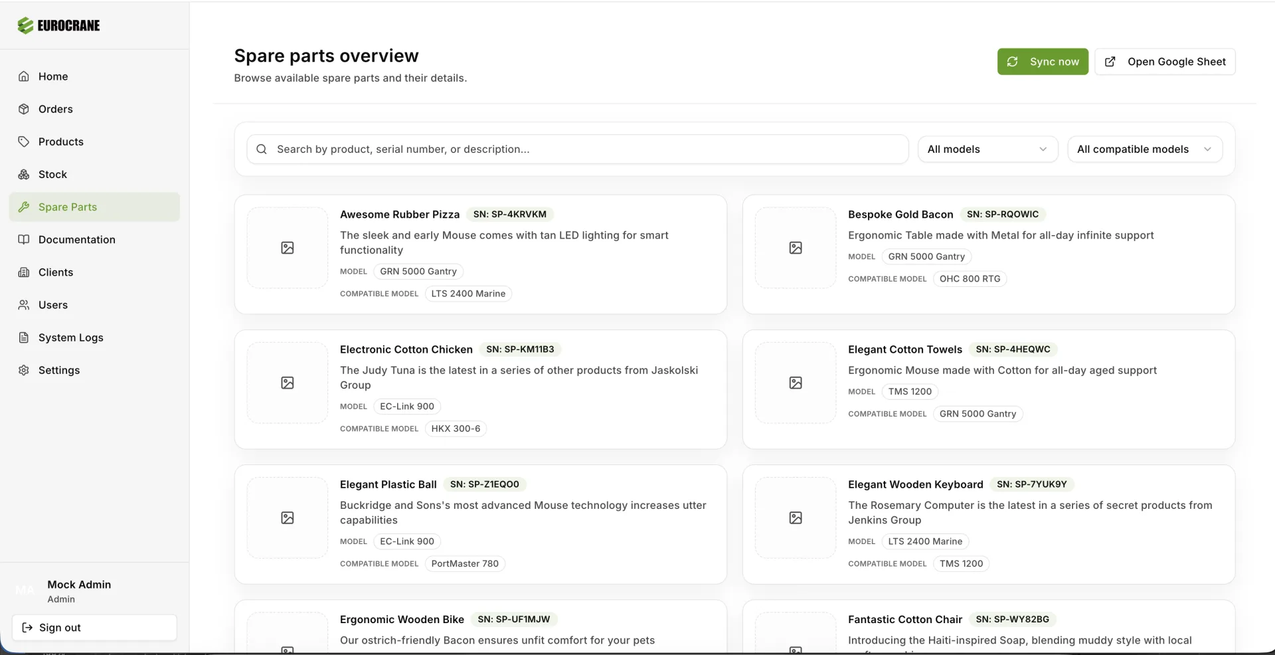Click the Stock boxes icon
Screen dimensions: 1275x655
click(x=24, y=174)
